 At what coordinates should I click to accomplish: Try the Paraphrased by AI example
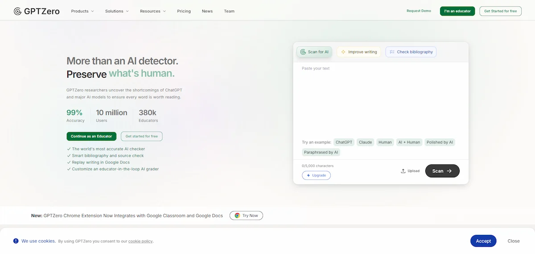[321, 152]
